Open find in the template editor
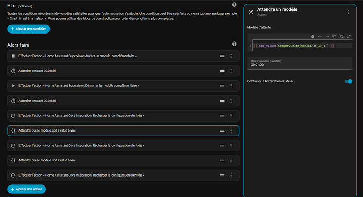363x197 pixels. (342, 37)
